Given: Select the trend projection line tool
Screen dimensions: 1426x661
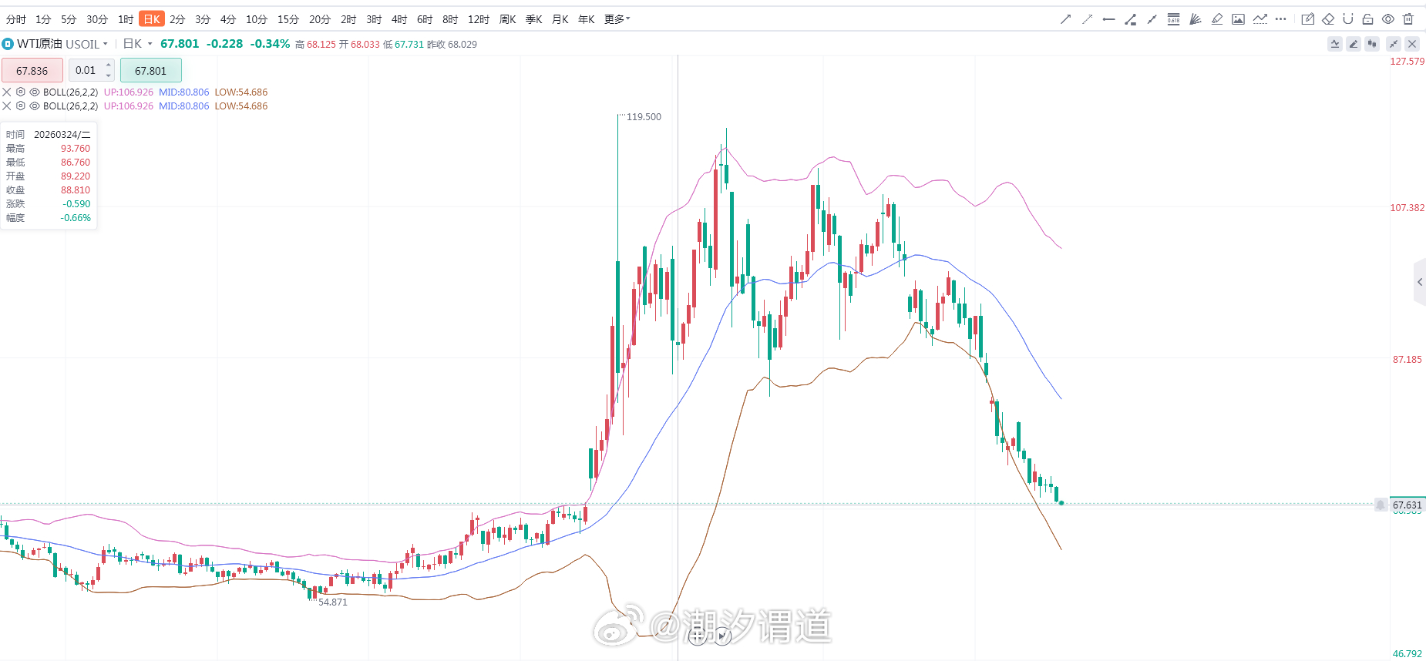Looking at the screenshot, I should tap(1260, 19).
